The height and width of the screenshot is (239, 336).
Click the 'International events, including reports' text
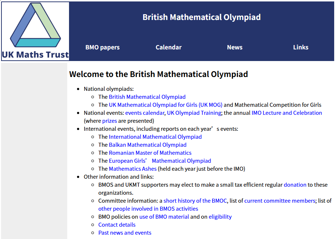pyautogui.click(x=161, y=129)
